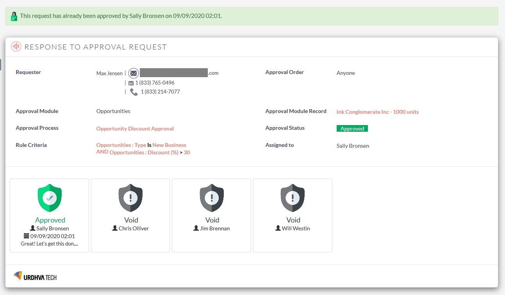The width and height of the screenshot is (505, 295).
Task: Click the comment Great! Let's get this don....
Action: [x=50, y=244]
